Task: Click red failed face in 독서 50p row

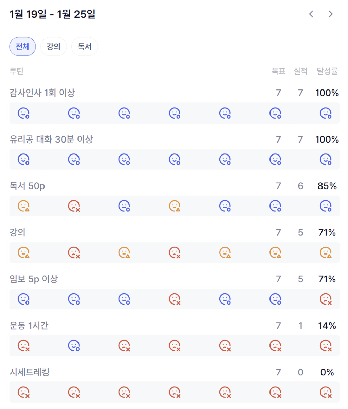Action: [74, 206]
